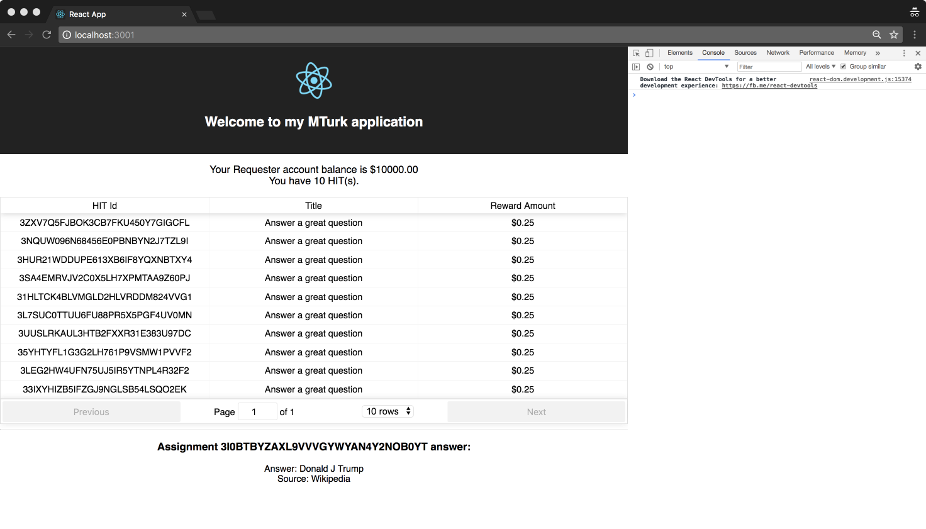Screen dimensions: 926x529
Task: Click the console prompt chevron
Action: pyautogui.click(x=634, y=95)
